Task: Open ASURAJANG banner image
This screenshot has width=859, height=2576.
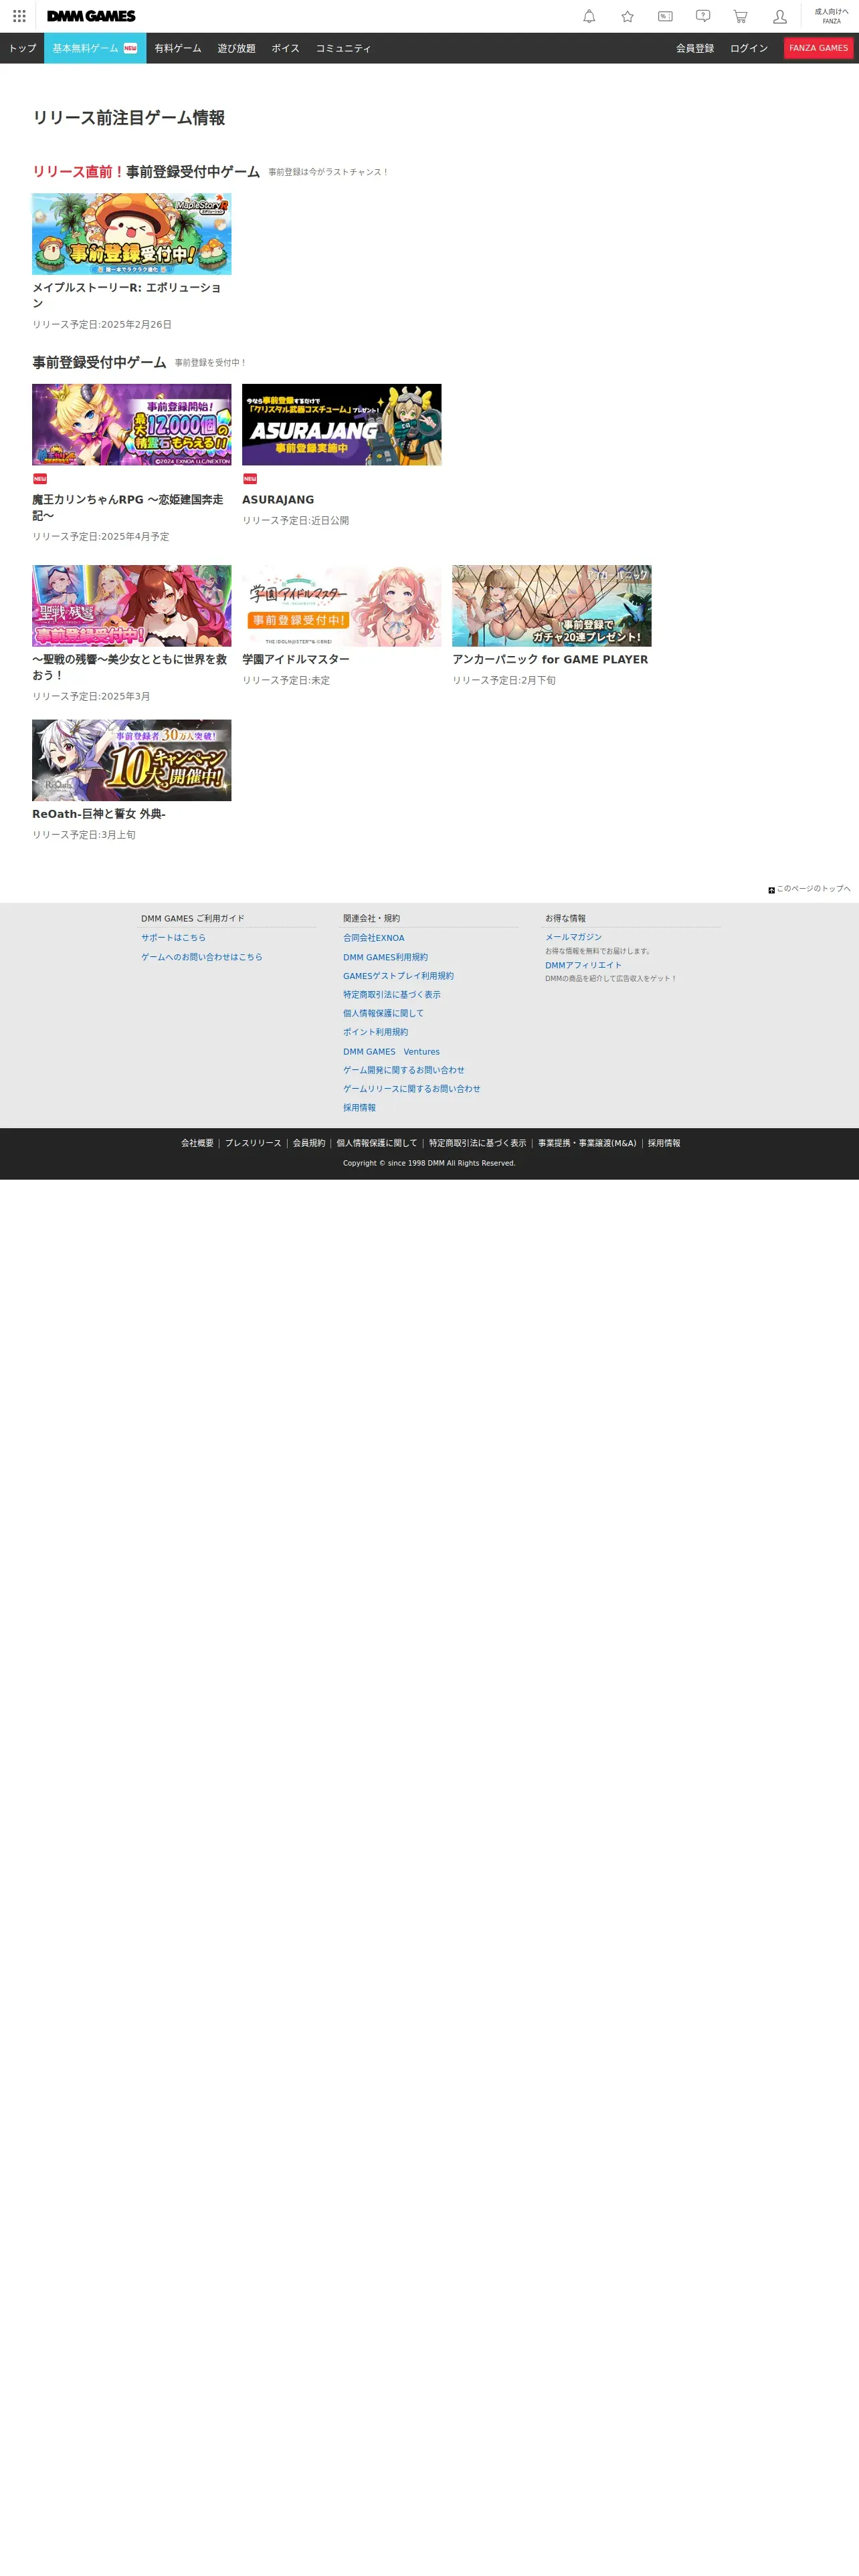Action: point(341,424)
